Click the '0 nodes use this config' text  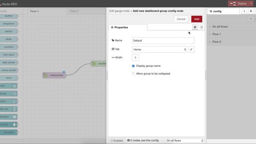click(x=144, y=140)
